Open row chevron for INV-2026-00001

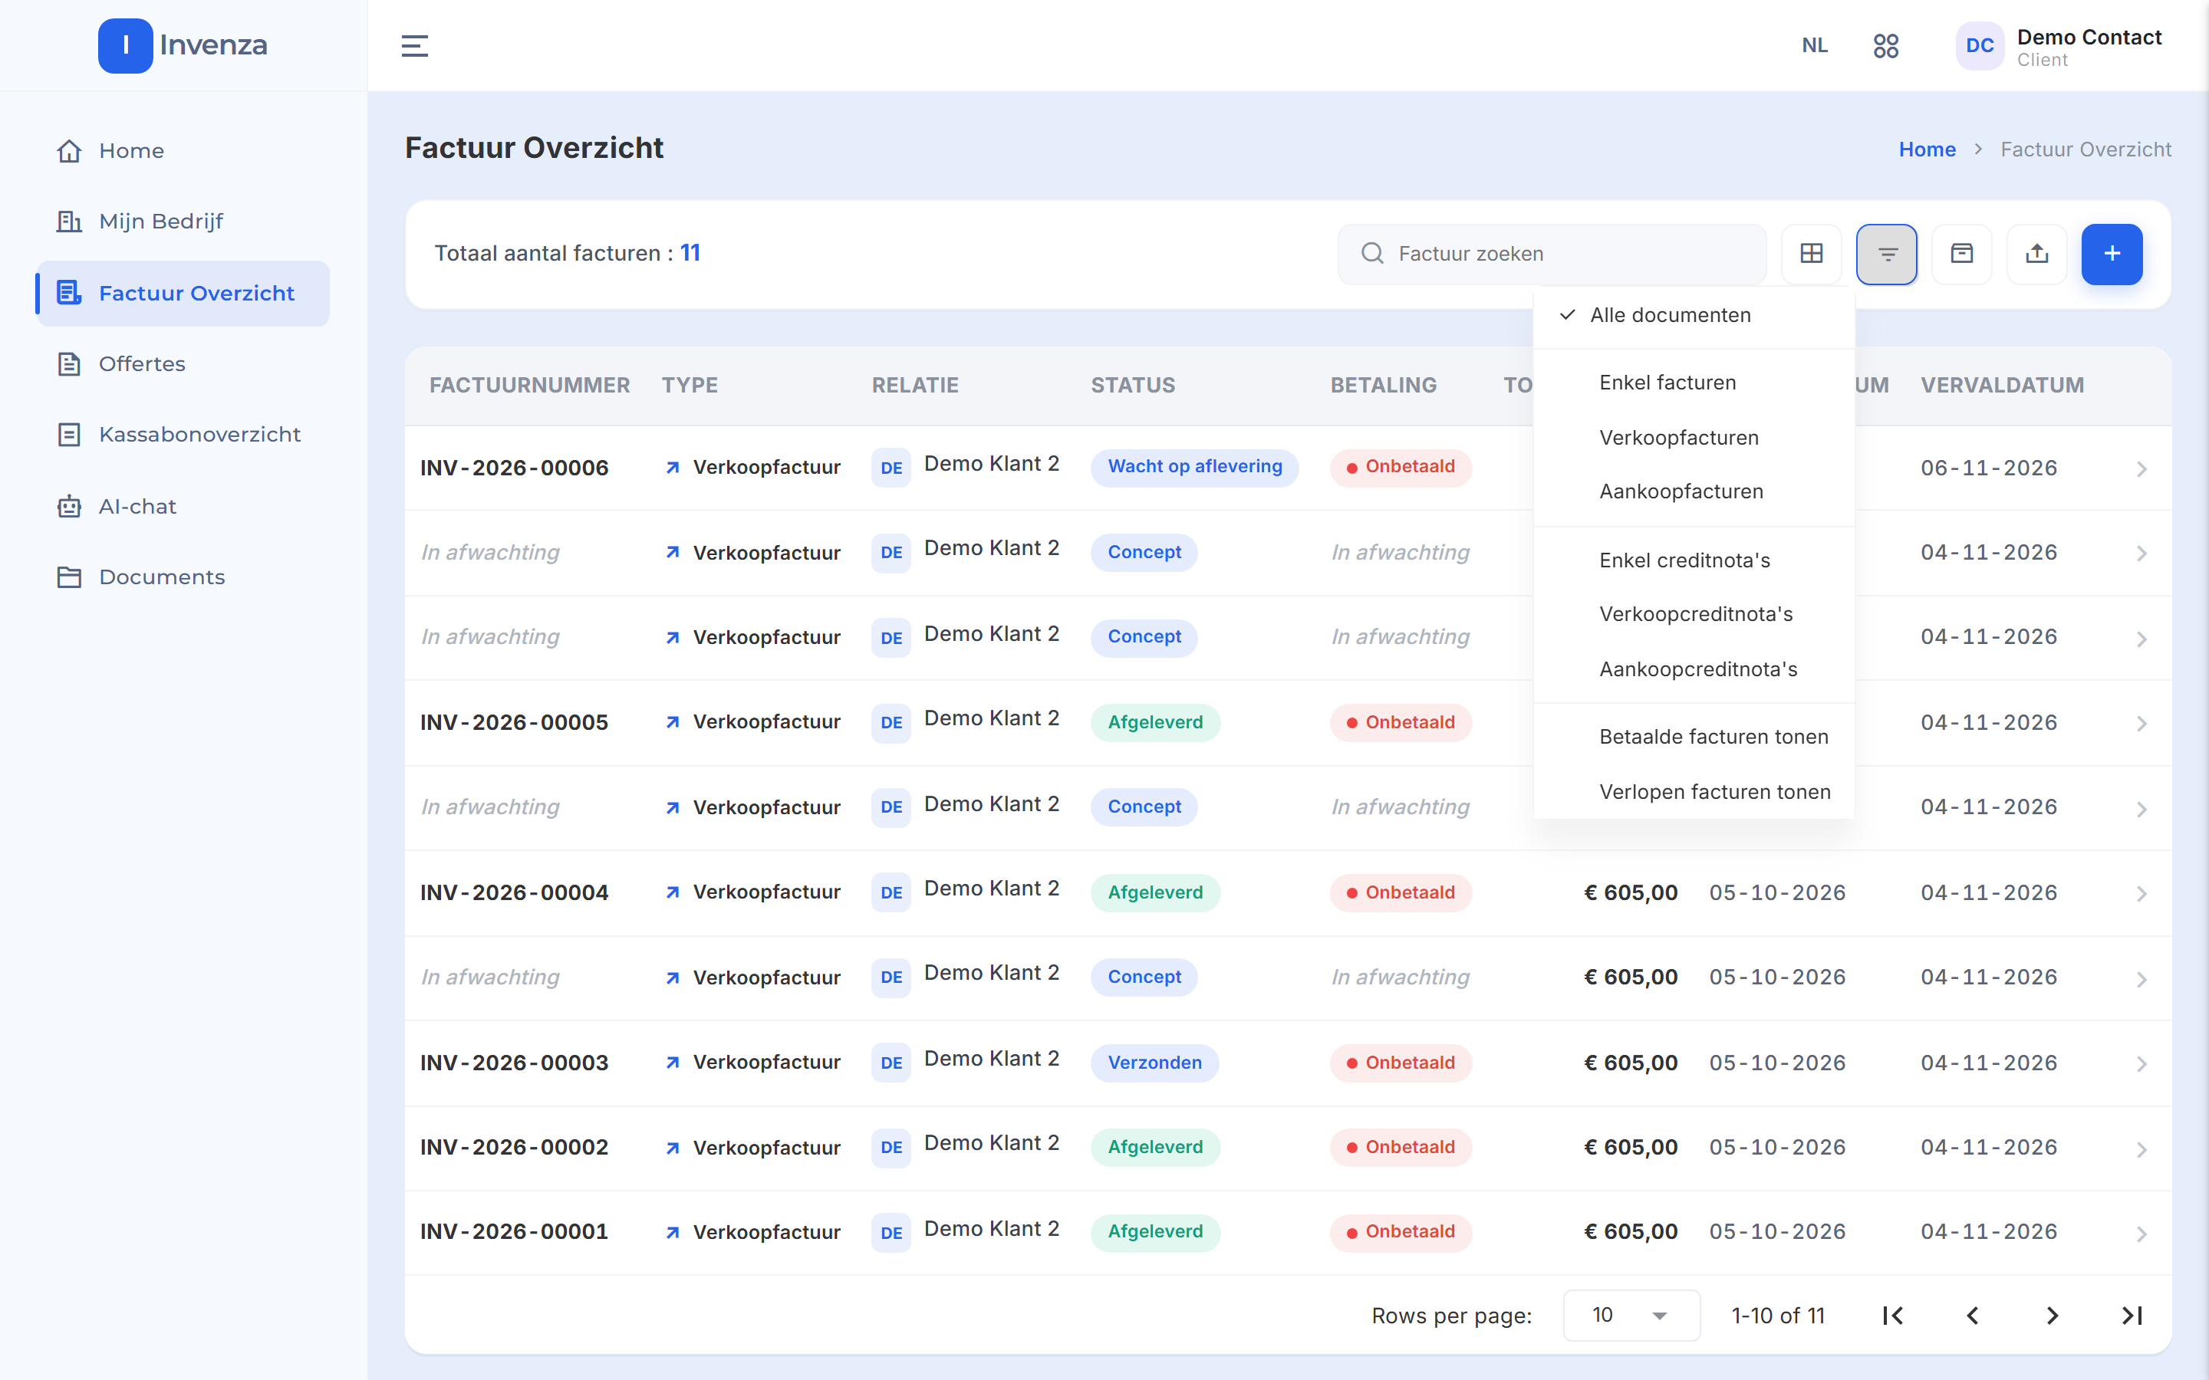[2142, 1234]
